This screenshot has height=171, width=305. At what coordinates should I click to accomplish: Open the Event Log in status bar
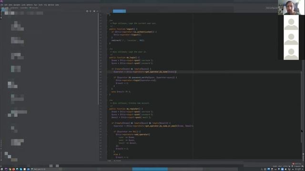pyautogui.click(x=296, y=164)
